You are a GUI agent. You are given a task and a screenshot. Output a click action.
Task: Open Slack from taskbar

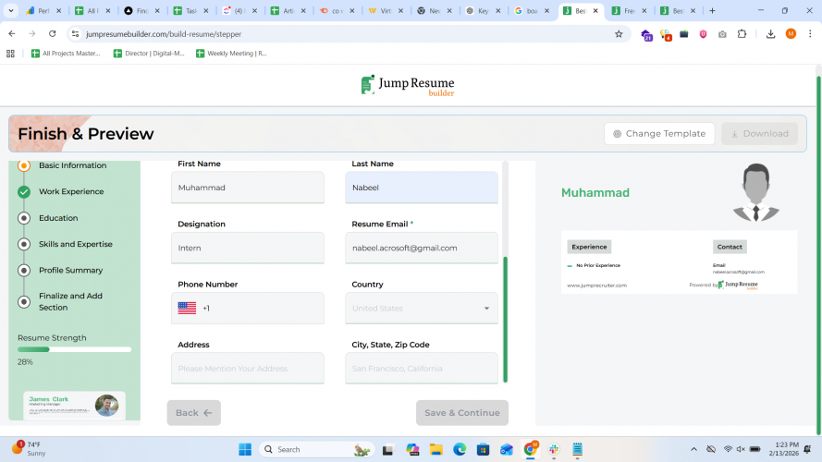[554, 449]
